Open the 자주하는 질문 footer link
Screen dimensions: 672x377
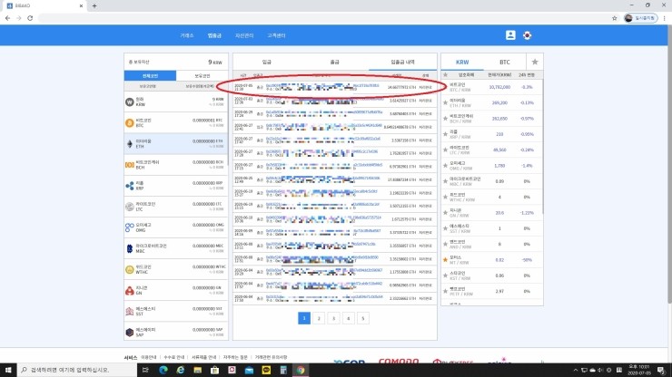235,357
